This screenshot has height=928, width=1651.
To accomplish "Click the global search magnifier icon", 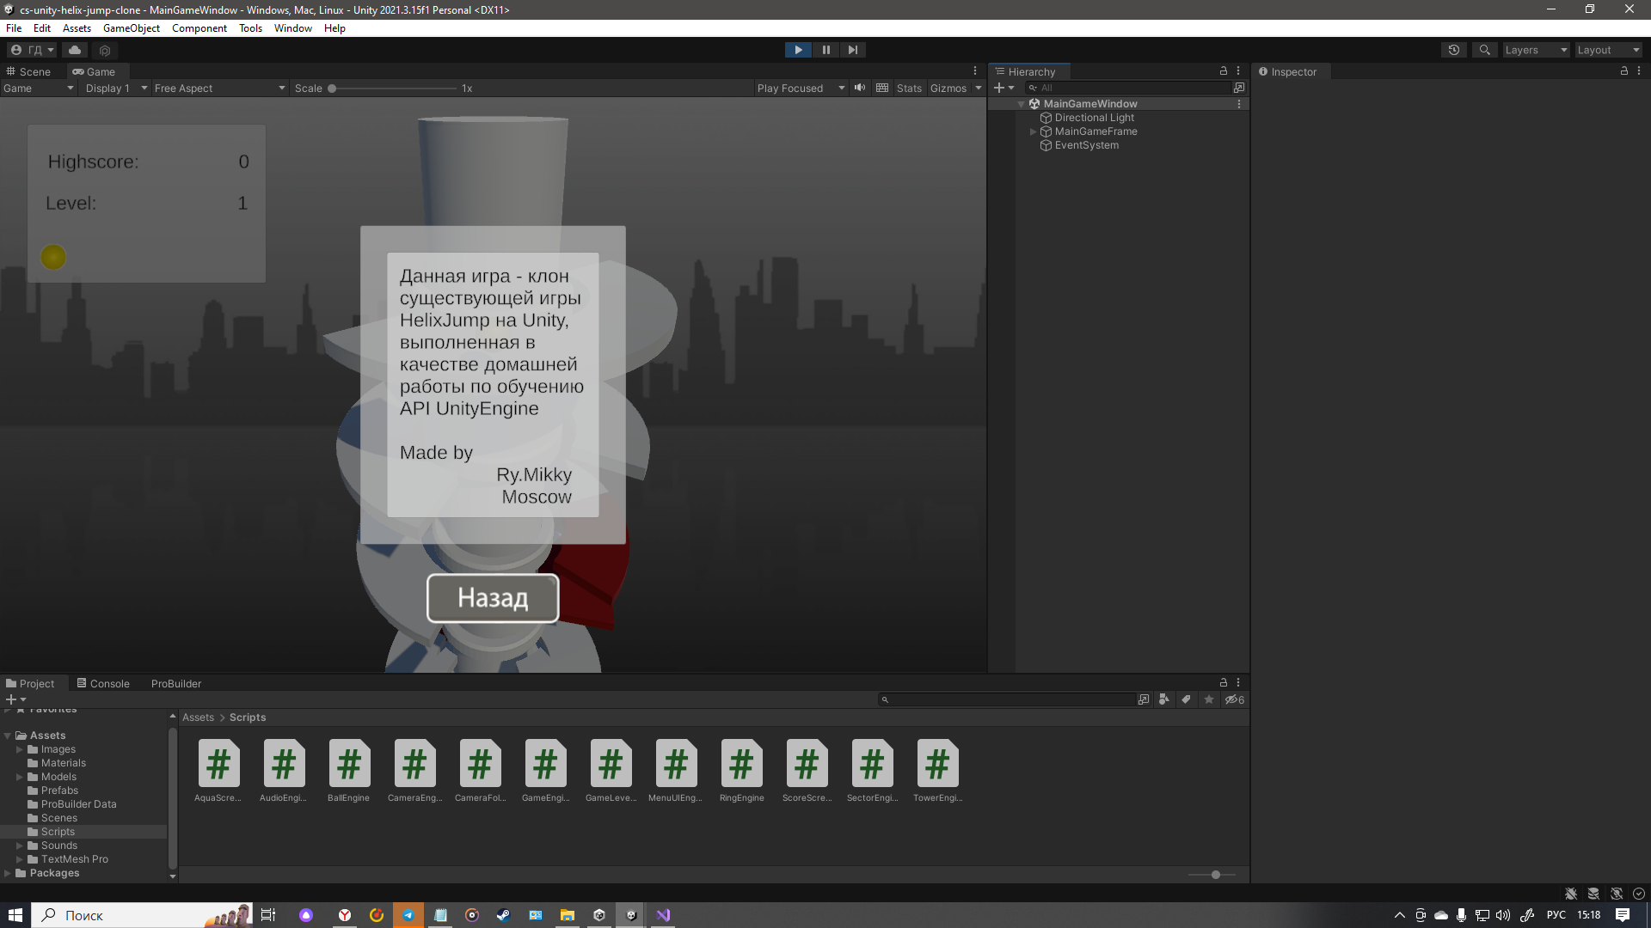I will [1484, 50].
